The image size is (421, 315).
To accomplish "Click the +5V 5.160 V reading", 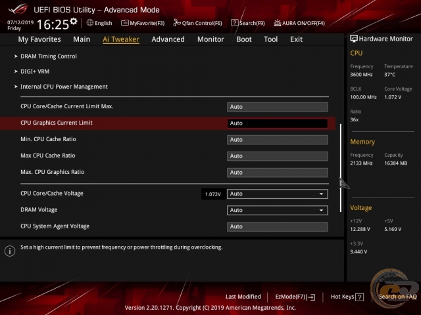I will coord(393,229).
